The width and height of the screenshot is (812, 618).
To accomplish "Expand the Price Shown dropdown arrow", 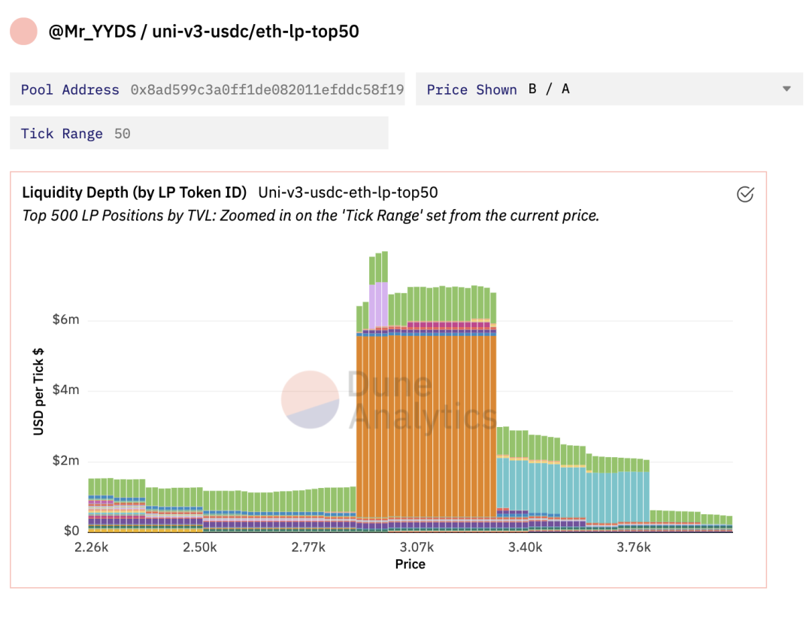I will coord(786,89).
